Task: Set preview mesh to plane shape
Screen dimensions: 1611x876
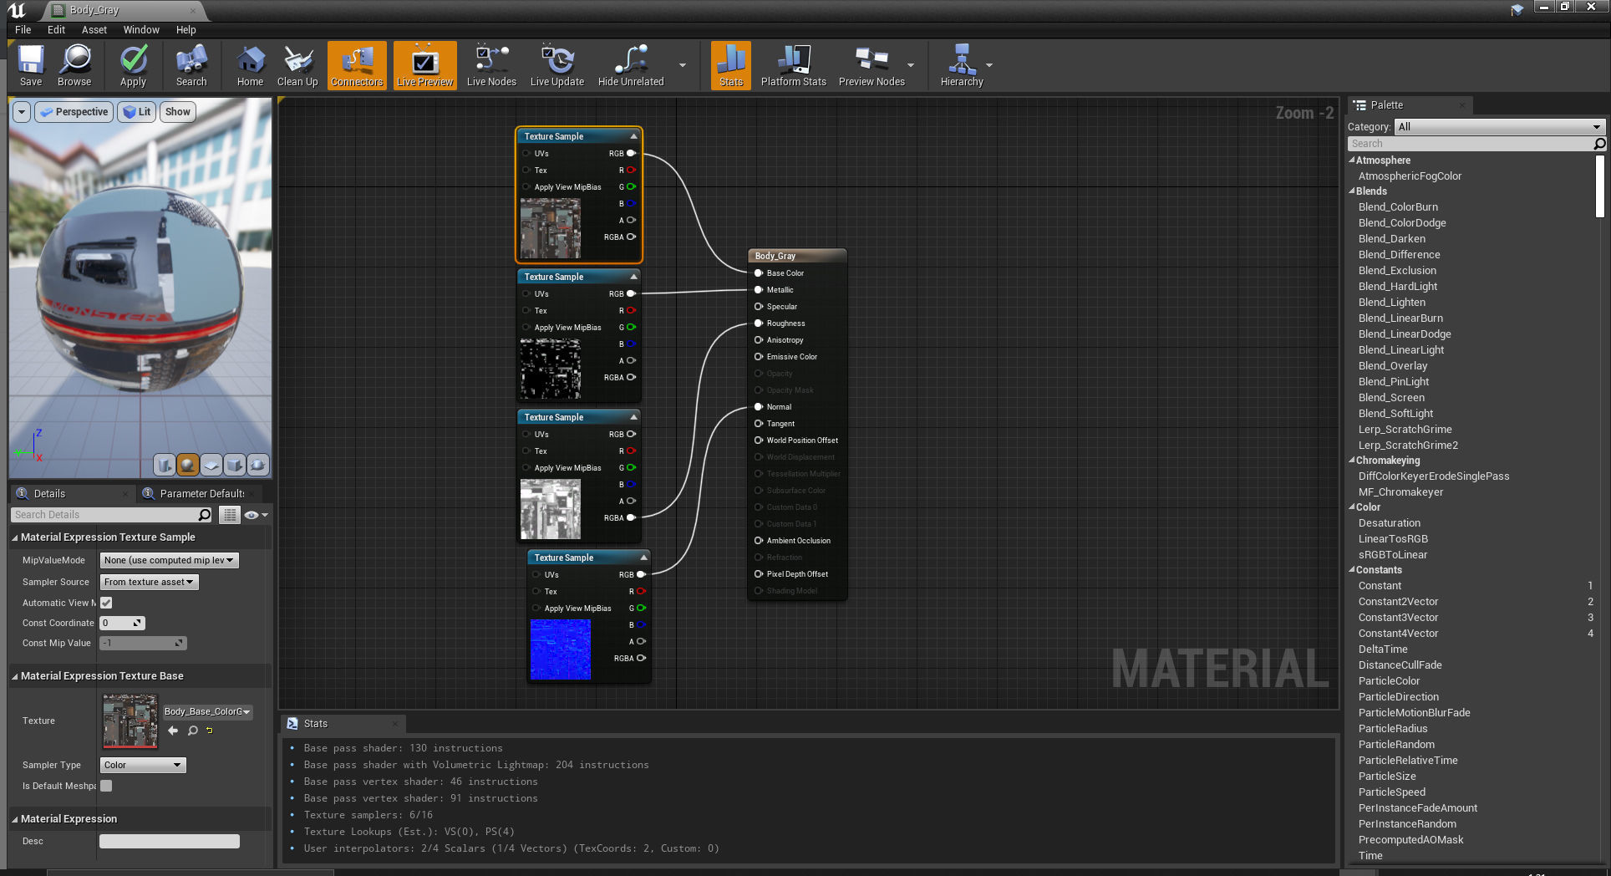Action: [x=212, y=465]
